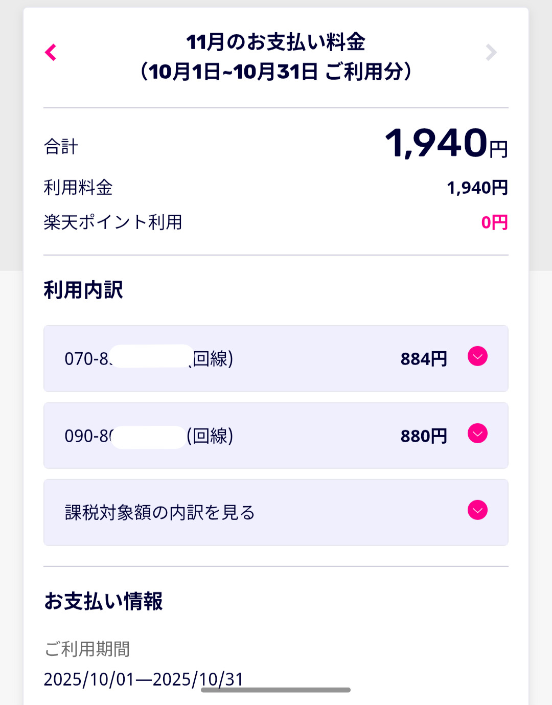
Task: Tap the home indicator bar at bottom
Action: (x=276, y=690)
